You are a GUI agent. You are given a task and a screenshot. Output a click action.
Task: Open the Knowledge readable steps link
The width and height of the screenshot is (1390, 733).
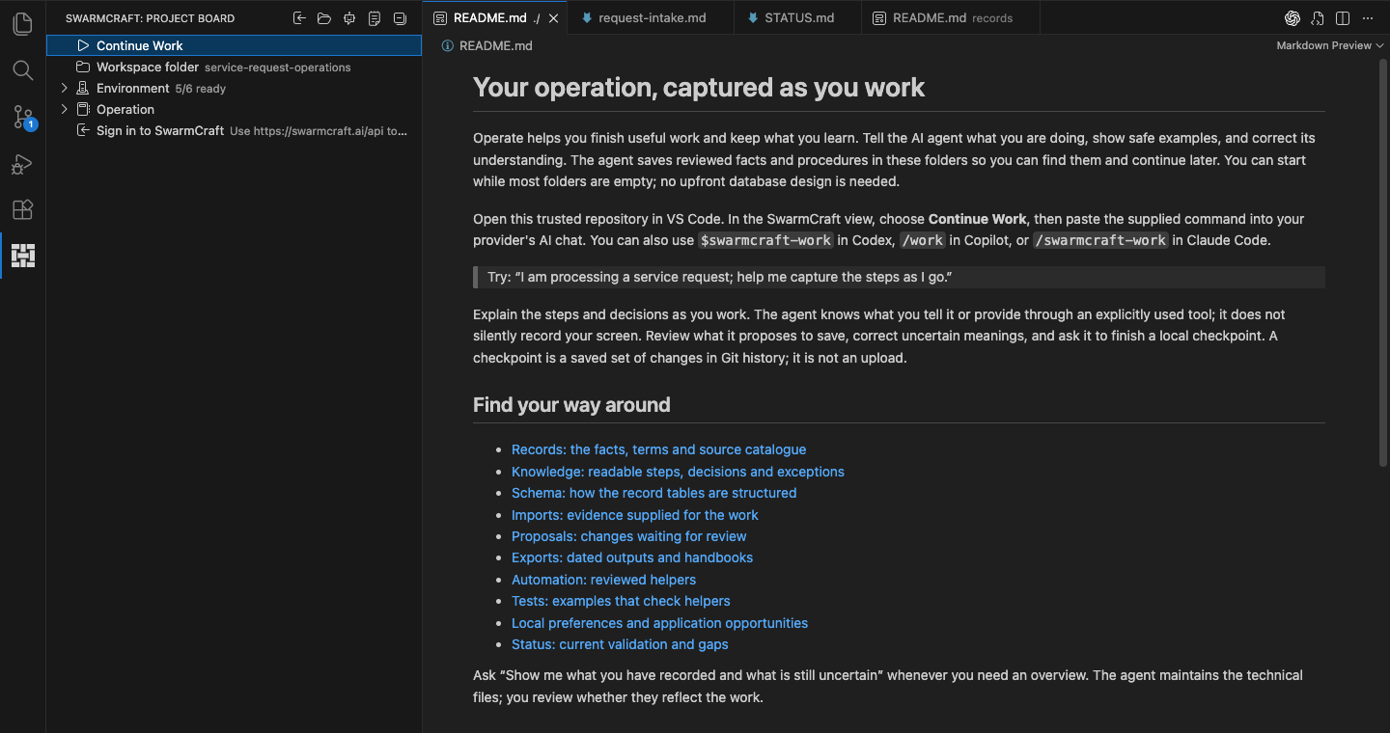(x=678, y=472)
